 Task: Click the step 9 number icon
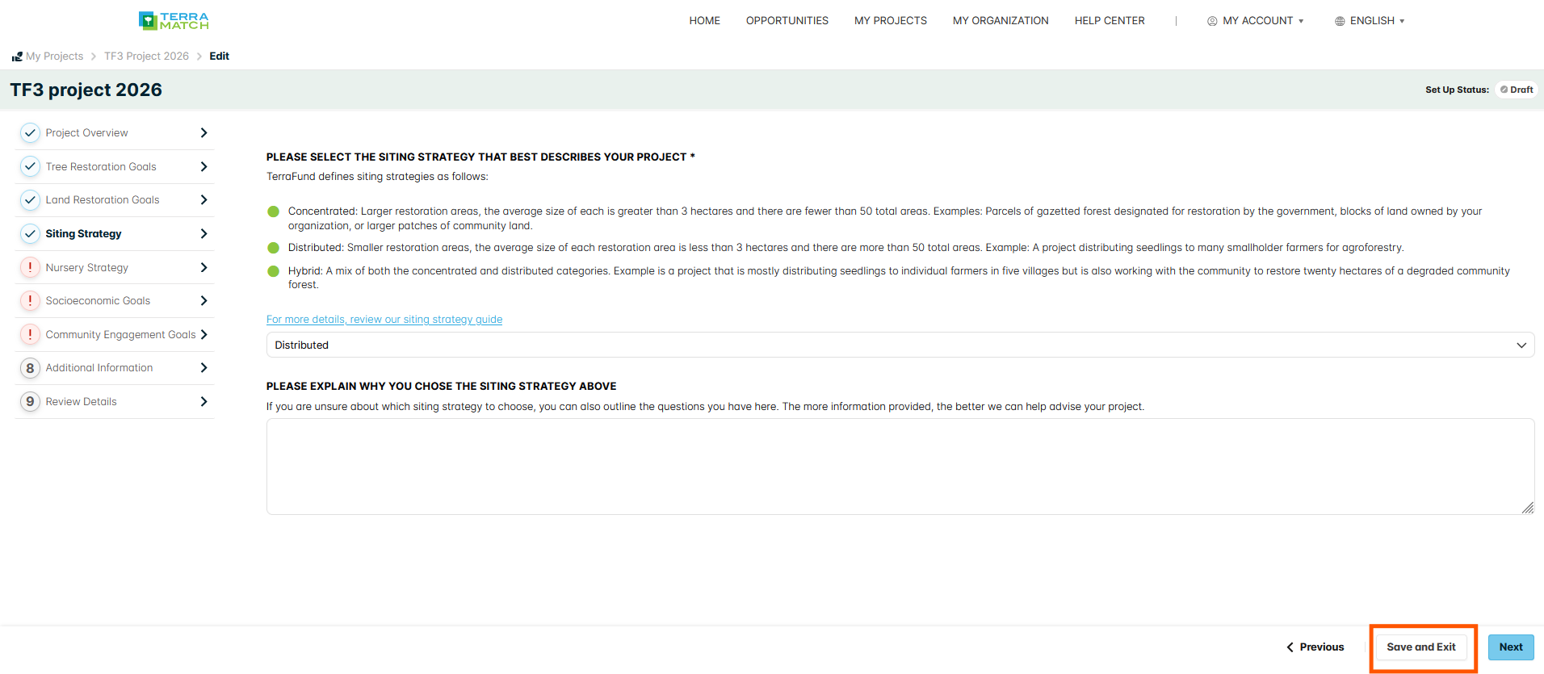[30, 401]
